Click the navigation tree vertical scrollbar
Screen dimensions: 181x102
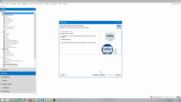[x=35, y=37]
